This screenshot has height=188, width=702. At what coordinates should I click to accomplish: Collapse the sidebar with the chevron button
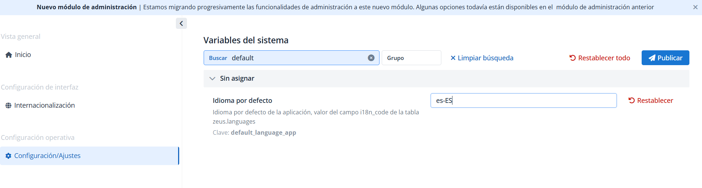(x=181, y=23)
